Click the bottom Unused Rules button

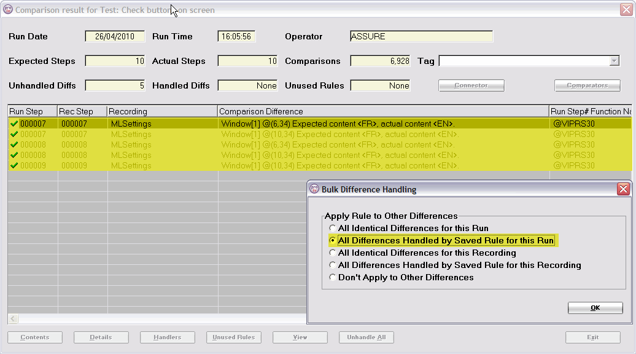coord(234,337)
